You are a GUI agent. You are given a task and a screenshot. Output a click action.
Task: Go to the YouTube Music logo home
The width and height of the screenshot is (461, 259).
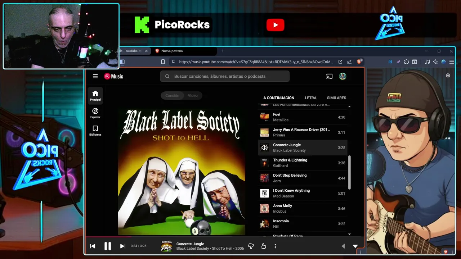pyautogui.click(x=113, y=76)
